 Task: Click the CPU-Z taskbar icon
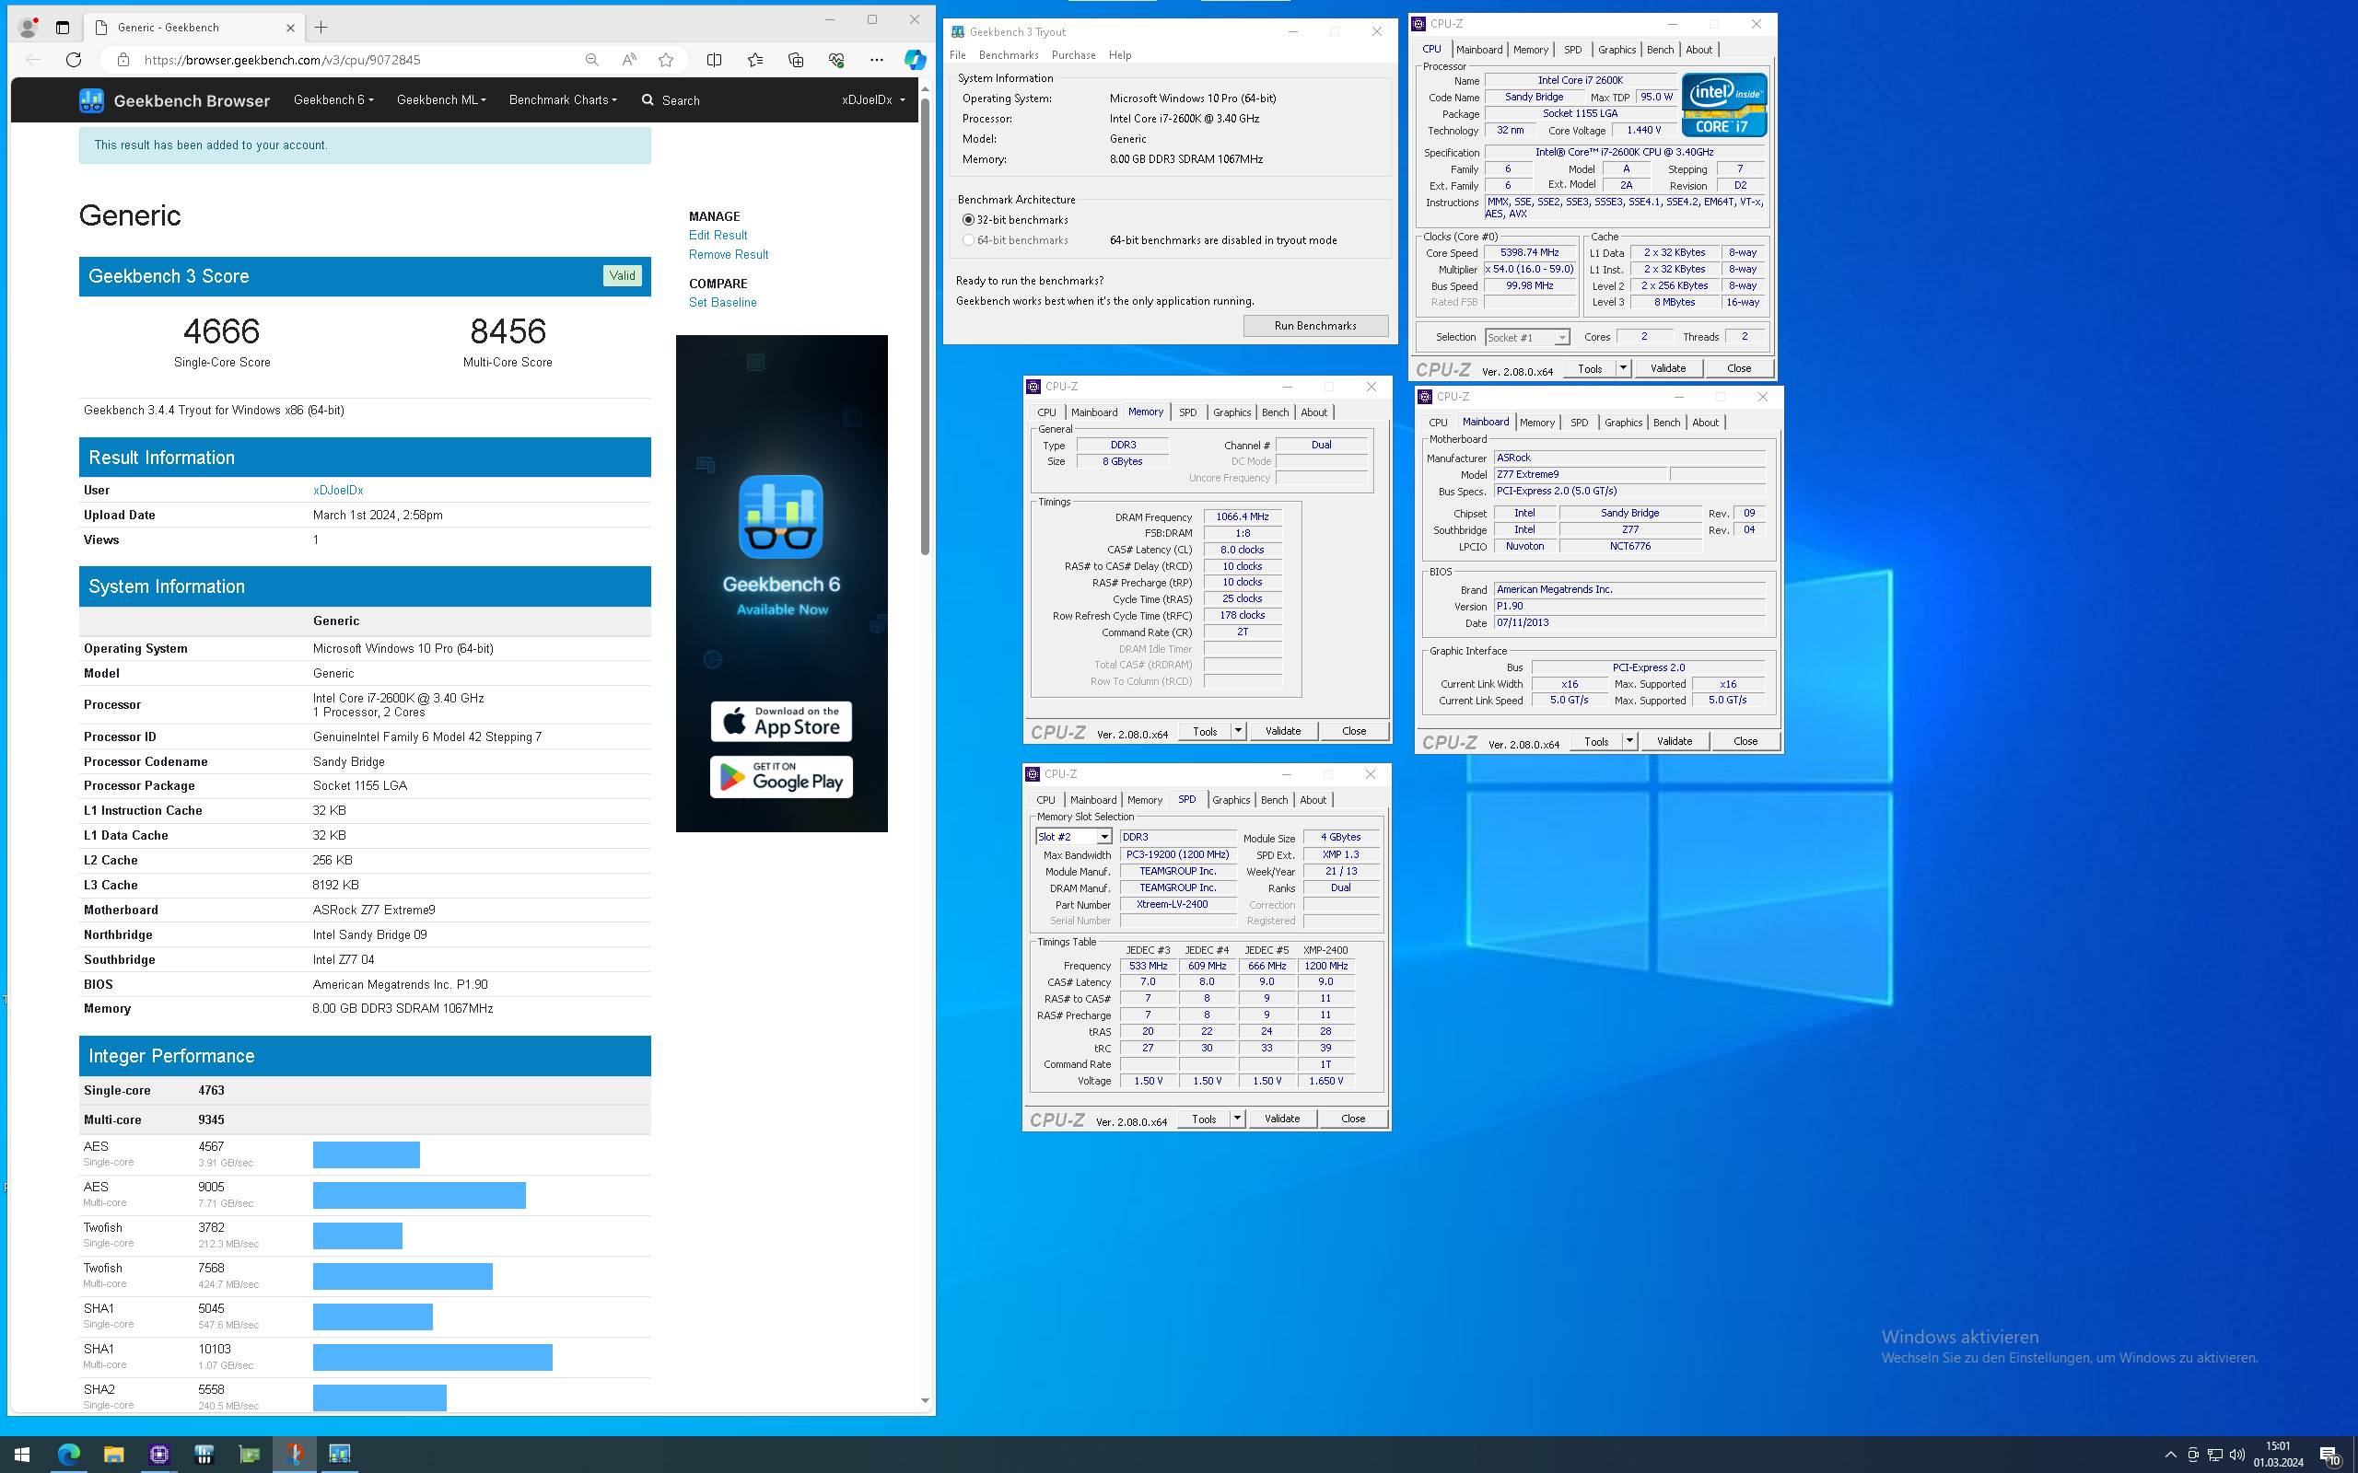click(x=158, y=1454)
